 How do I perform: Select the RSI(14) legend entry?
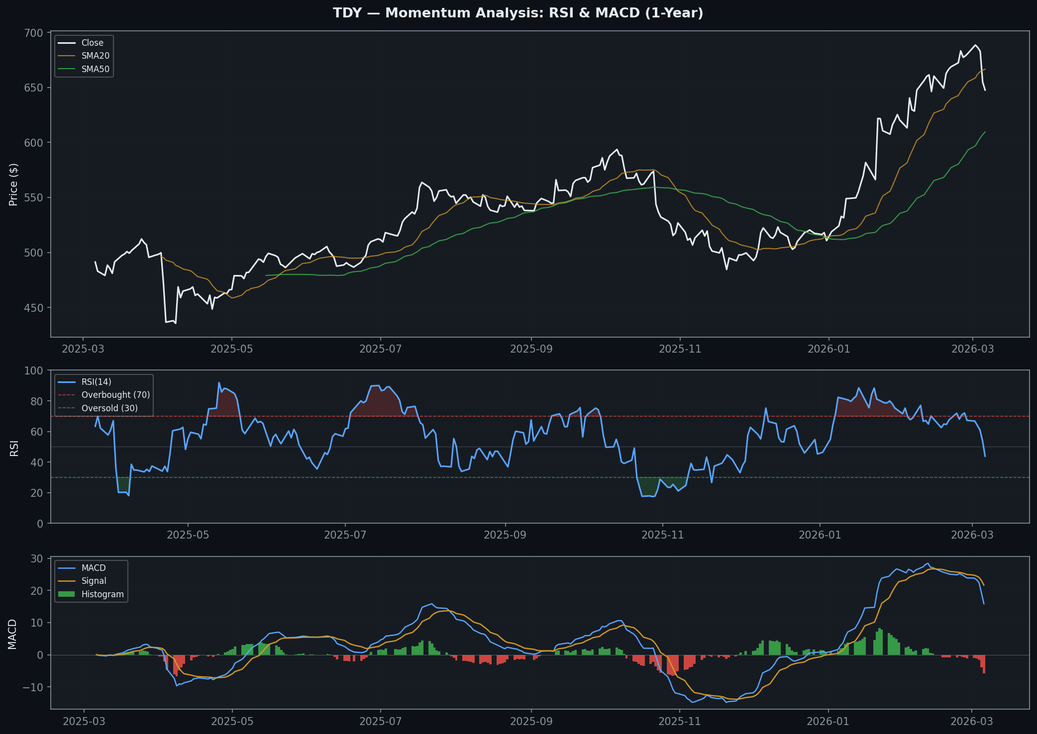tap(96, 382)
